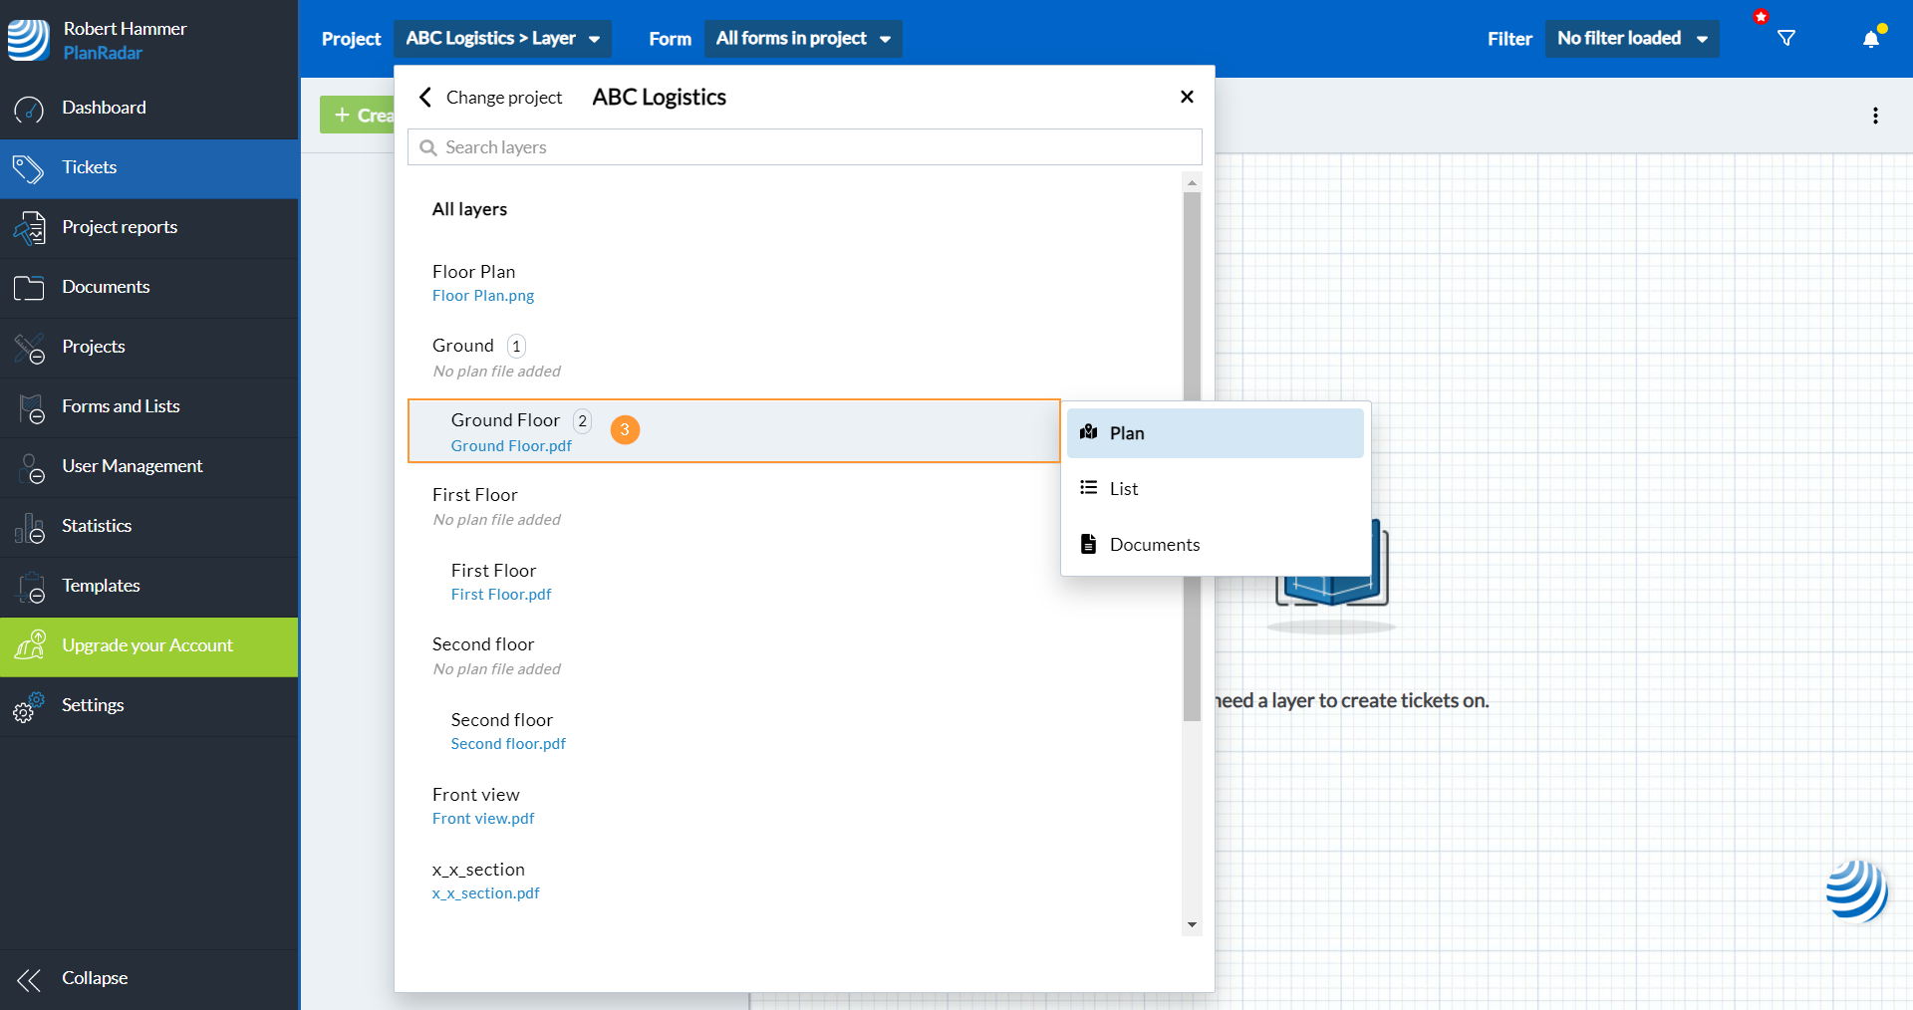Click the layer list scrollbar down arrow

pyautogui.click(x=1192, y=925)
